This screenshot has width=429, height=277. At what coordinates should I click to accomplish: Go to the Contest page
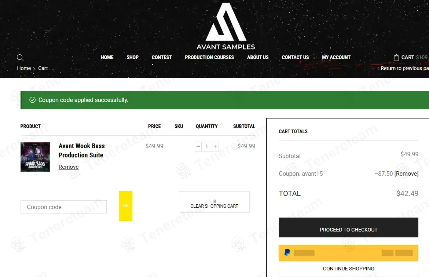coord(162,58)
